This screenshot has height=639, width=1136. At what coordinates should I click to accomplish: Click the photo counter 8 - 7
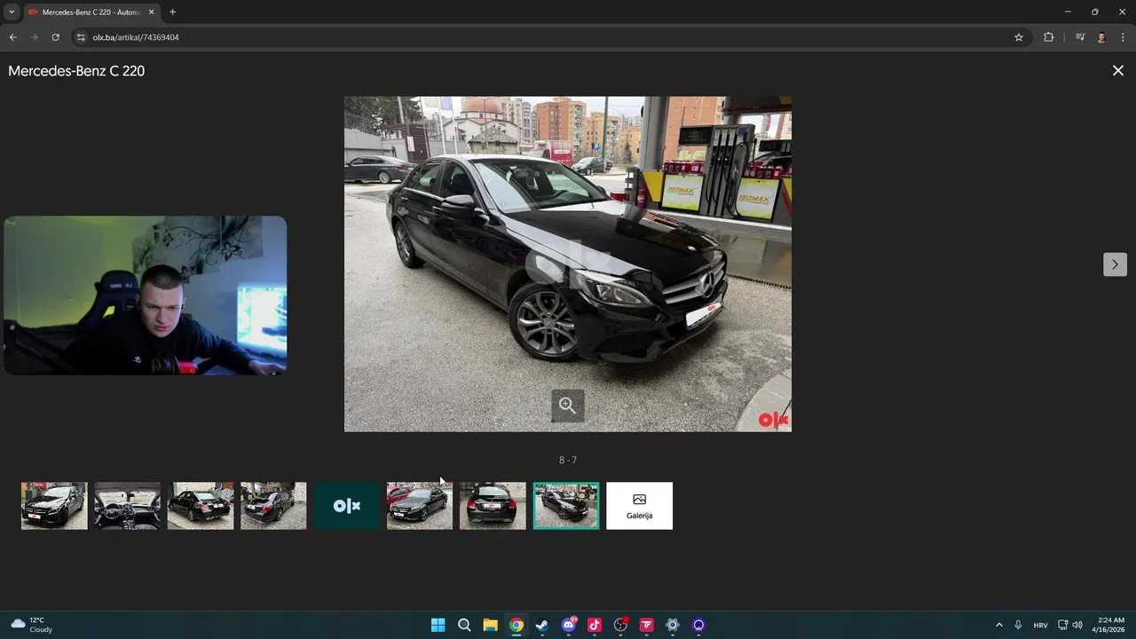[568, 460]
